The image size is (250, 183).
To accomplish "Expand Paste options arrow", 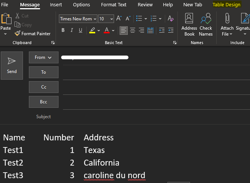I will 6,34.
